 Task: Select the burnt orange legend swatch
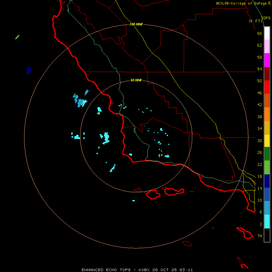tap(267, 100)
